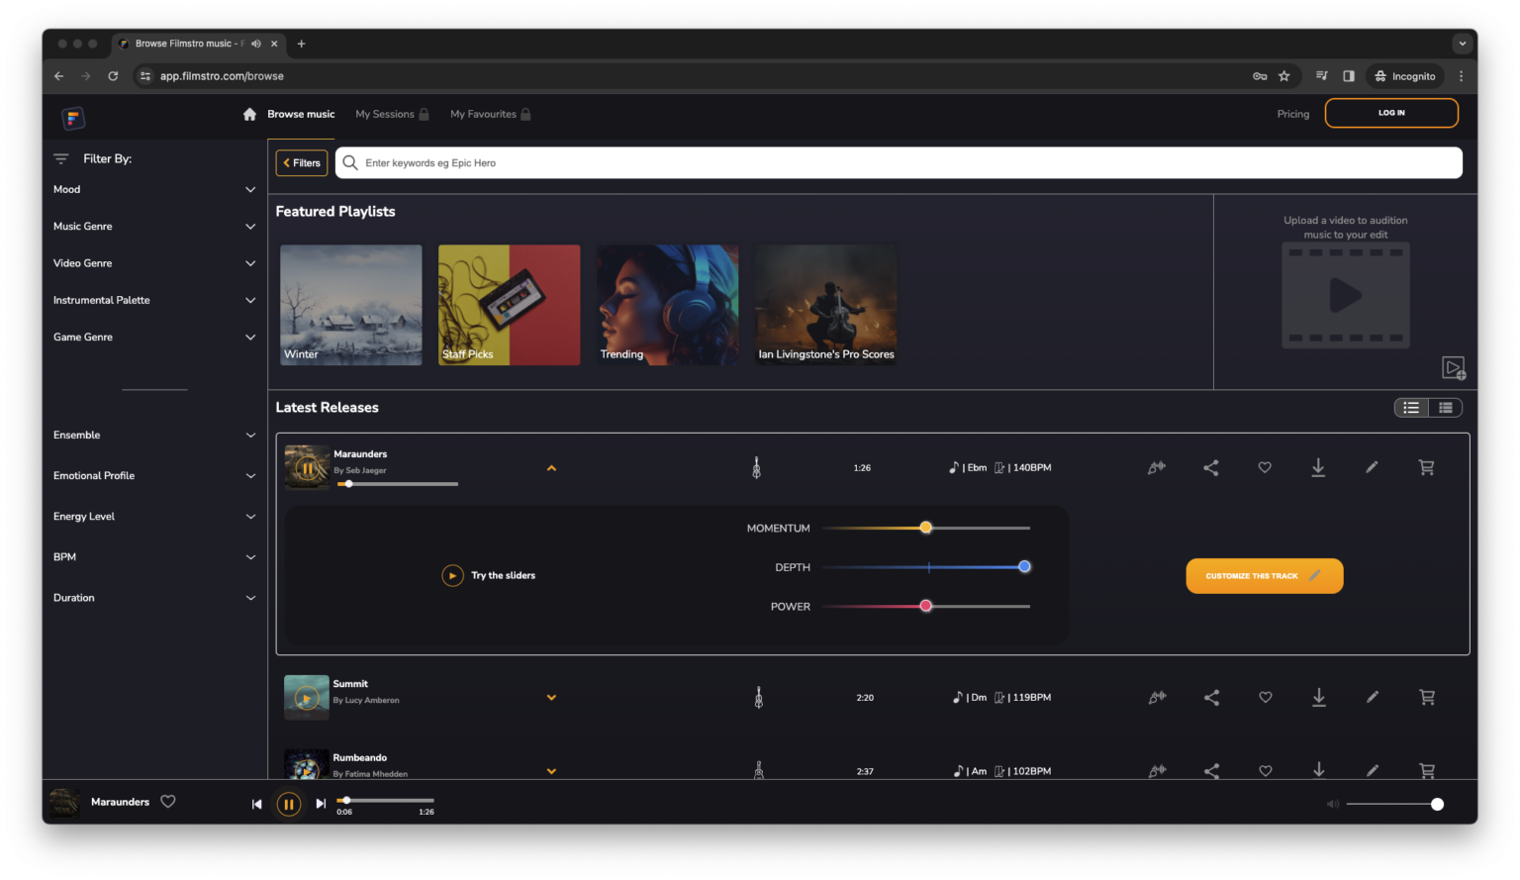The width and height of the screenshot is (1520, 880).
Task: Click the stems icon for the Summit track
Action: 1157,697
